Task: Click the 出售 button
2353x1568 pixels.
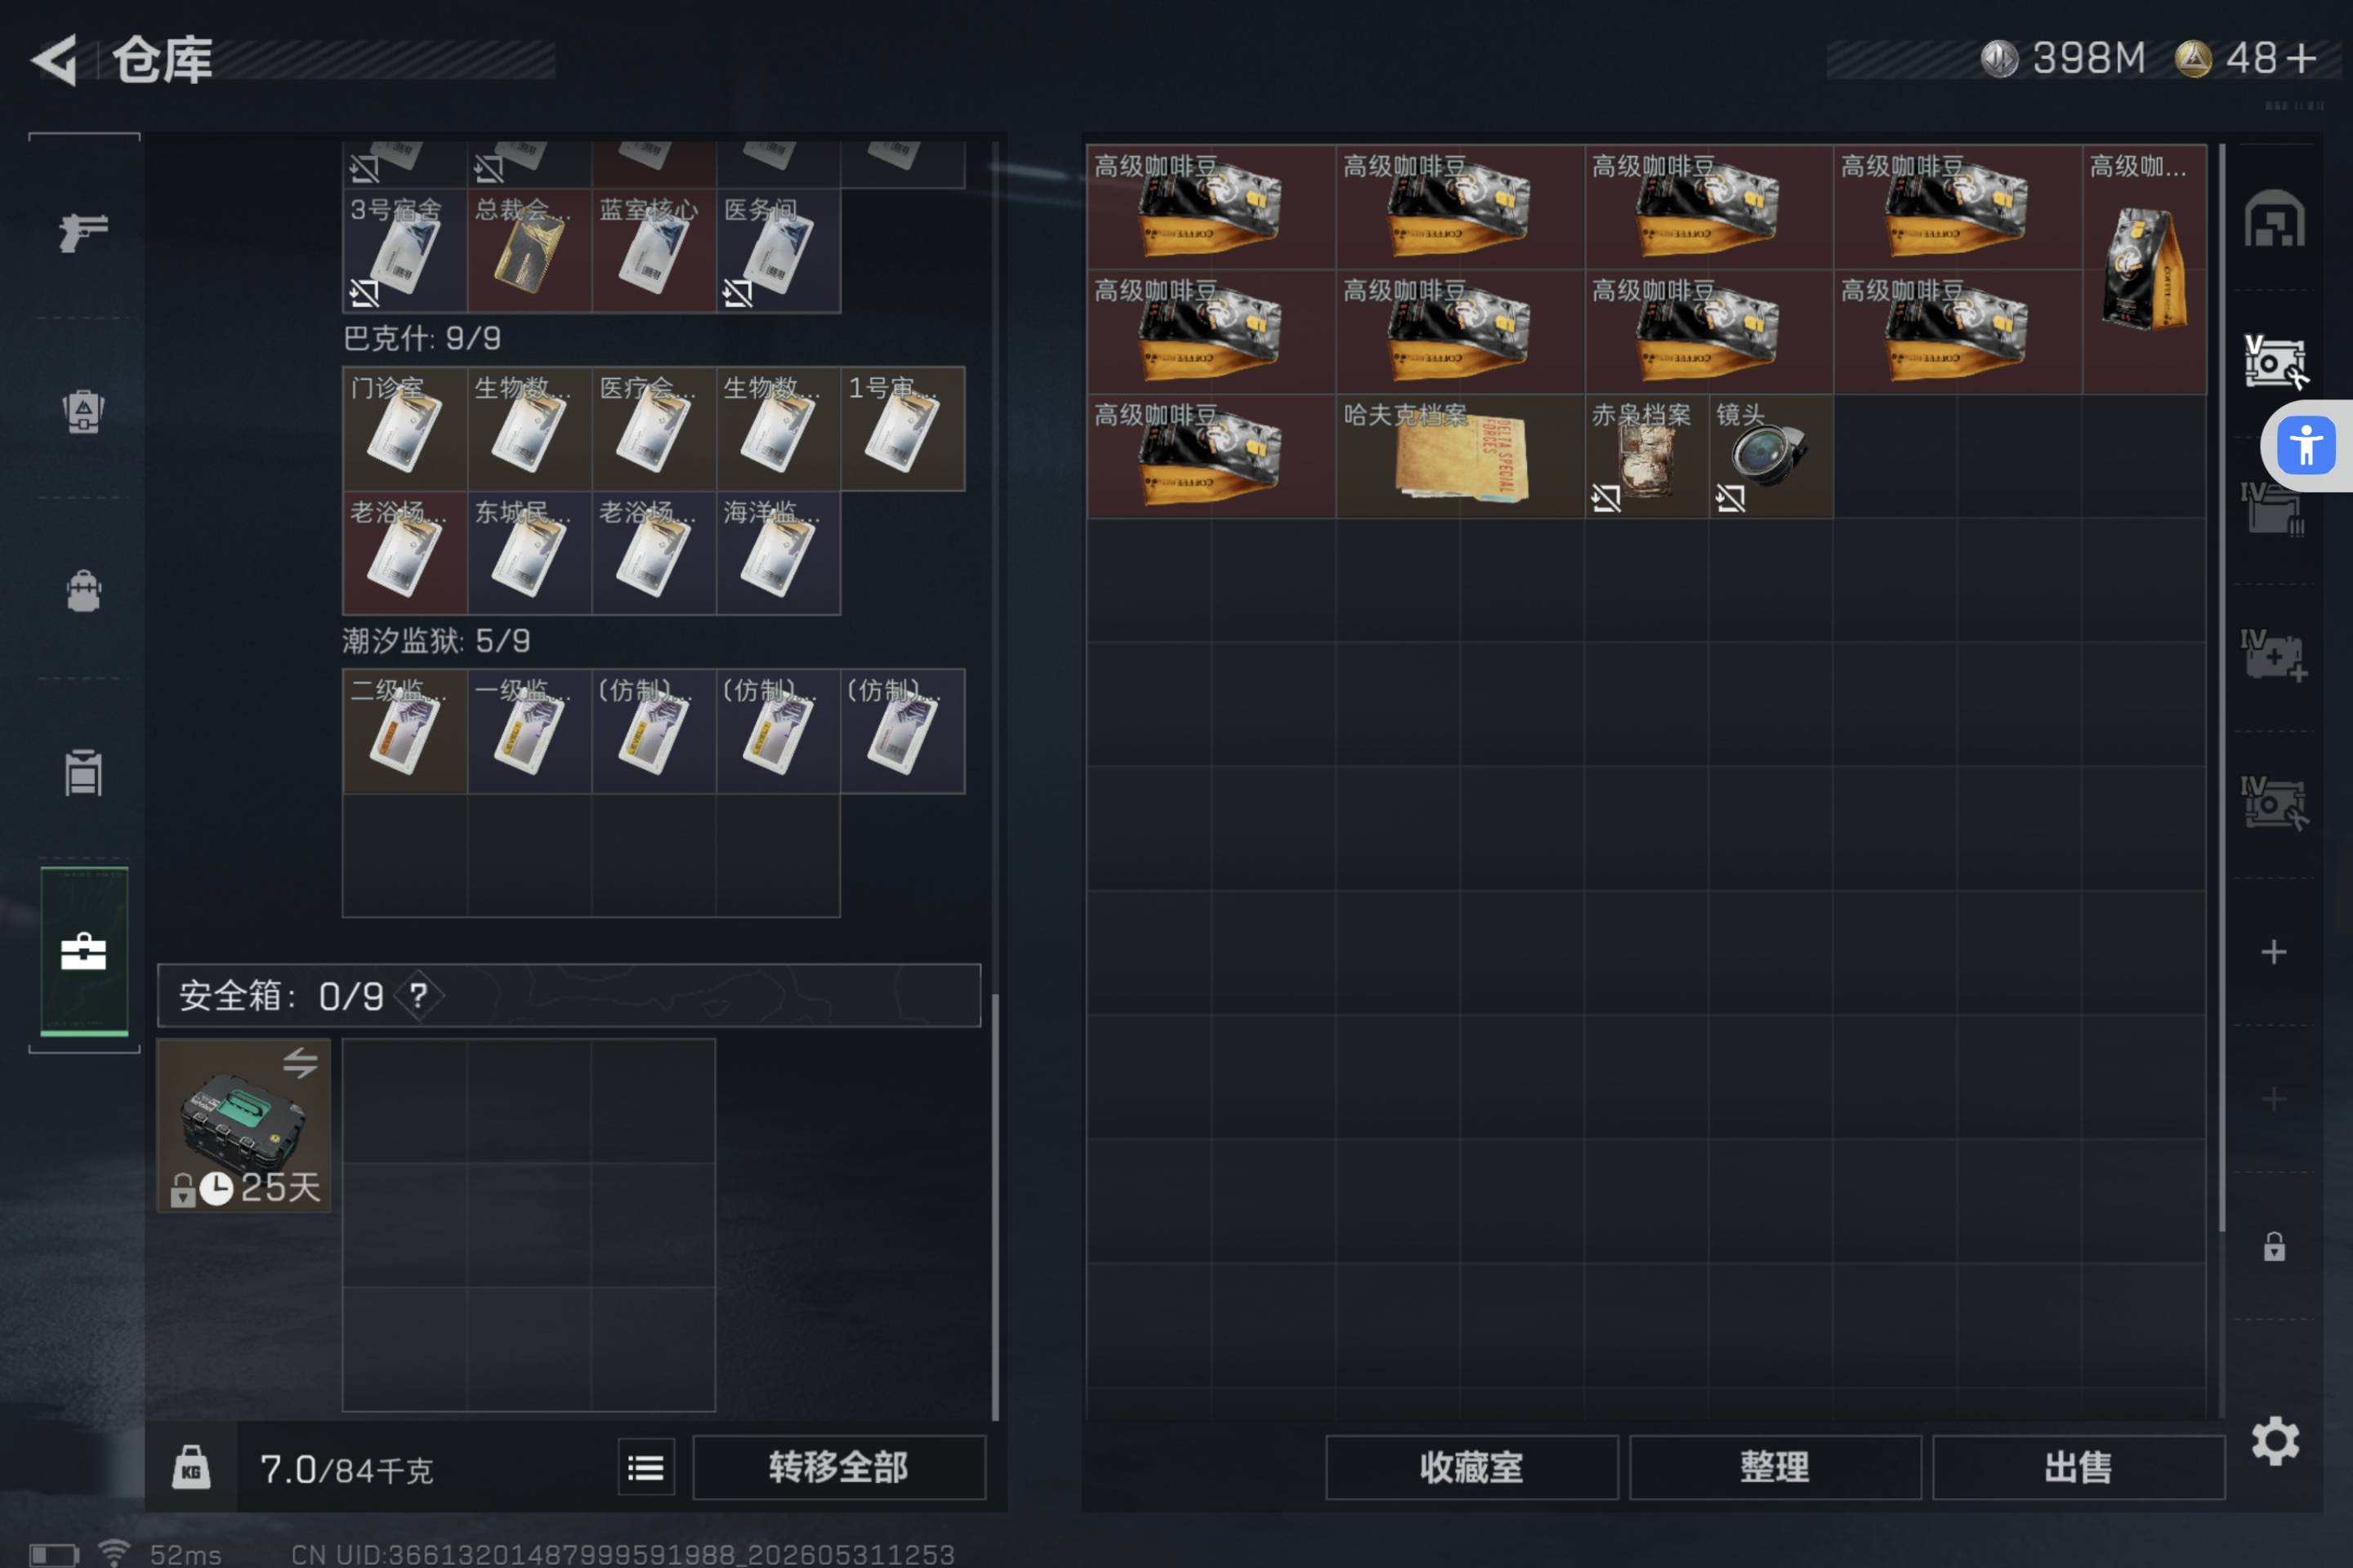Action: click(2078, 1467)
